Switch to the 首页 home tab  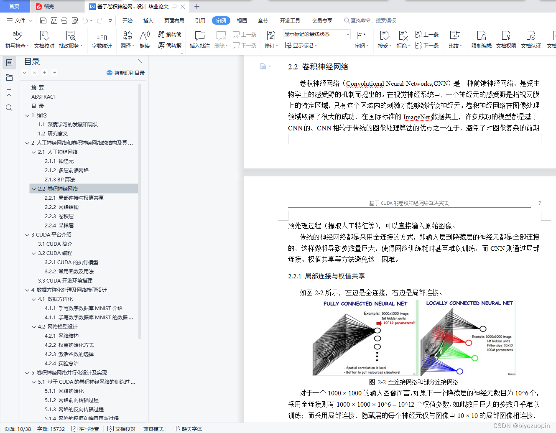point(15,6)
